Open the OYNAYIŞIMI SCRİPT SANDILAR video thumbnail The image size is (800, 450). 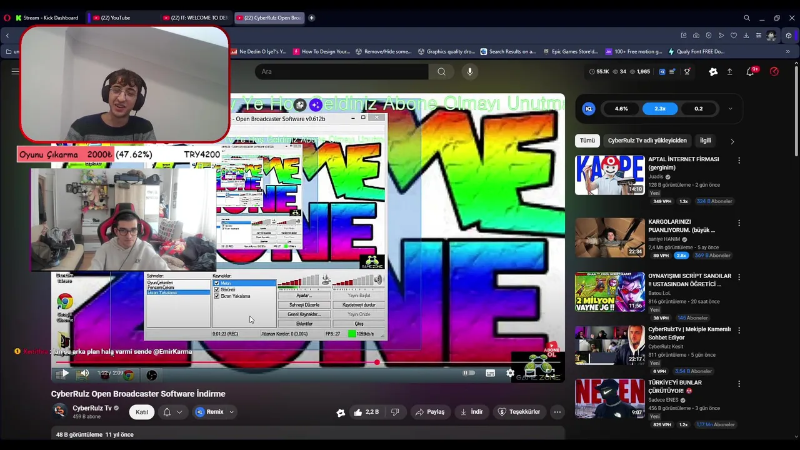609,291
